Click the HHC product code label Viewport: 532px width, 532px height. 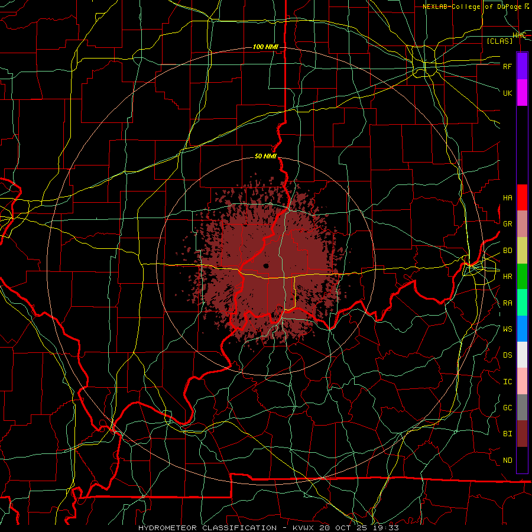(x=519, y=35)
